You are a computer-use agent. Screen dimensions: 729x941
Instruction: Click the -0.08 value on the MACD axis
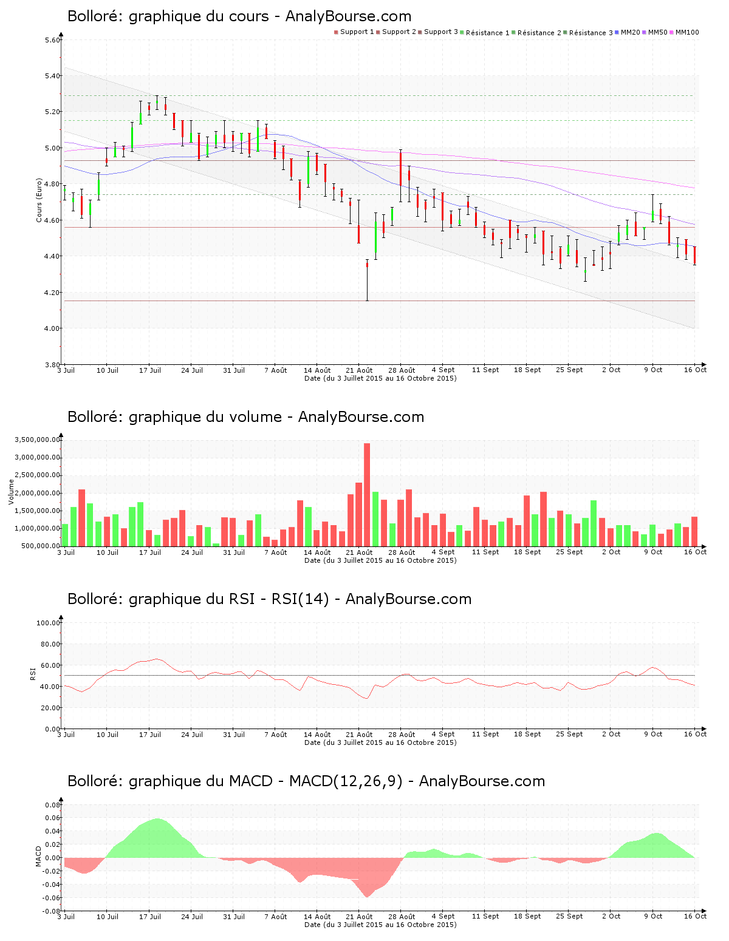click(x=52, y=911)
